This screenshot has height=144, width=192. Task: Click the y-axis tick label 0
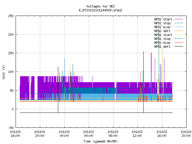13,109
